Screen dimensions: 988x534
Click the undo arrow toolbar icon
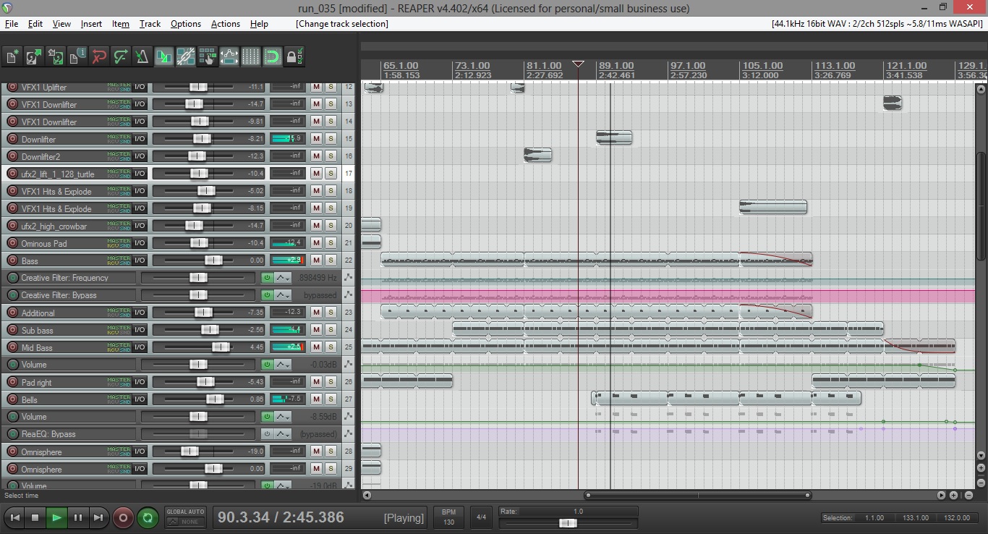99,56
